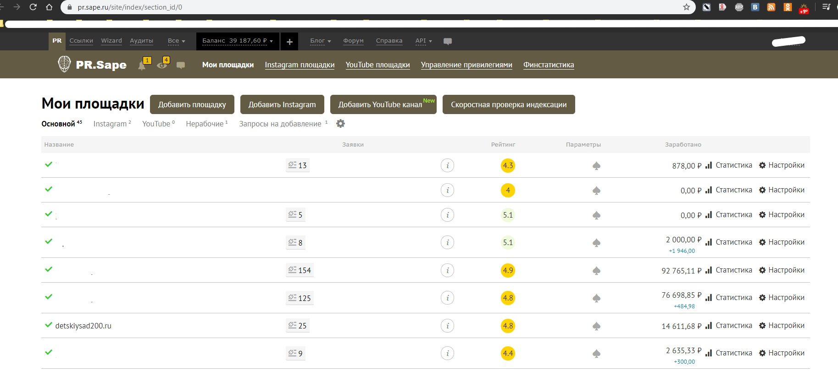Open the 154 requests badge

pos(300,270)
